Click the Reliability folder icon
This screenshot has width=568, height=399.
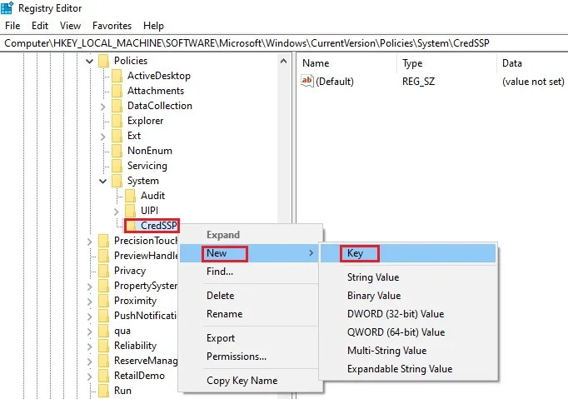[103, 346]
